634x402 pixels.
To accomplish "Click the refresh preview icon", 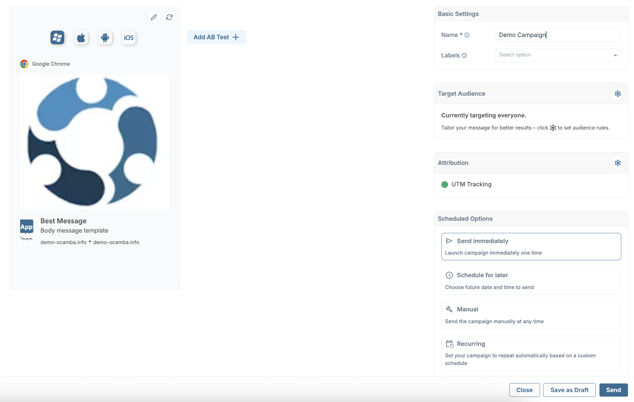I will [x=169, y=17].
